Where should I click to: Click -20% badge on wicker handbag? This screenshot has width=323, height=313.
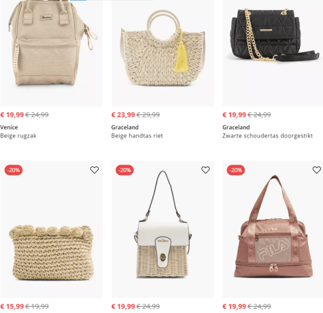coord(124,170)
